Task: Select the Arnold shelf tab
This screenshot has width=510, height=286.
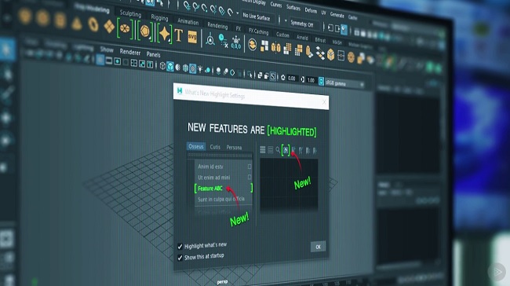Action: 302,38
